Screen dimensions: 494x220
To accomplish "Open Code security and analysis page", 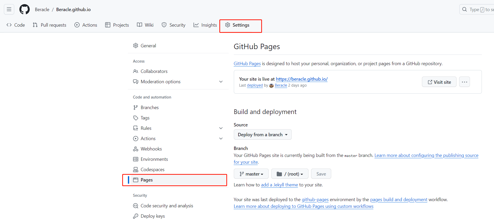I will 178,206.
